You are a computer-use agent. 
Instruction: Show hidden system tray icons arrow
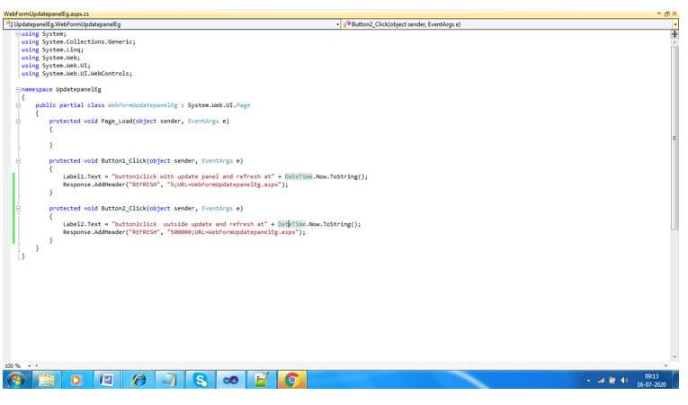[x=588, y=381]
